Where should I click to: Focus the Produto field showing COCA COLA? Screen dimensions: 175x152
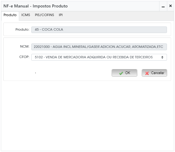(x=99, y=30)
